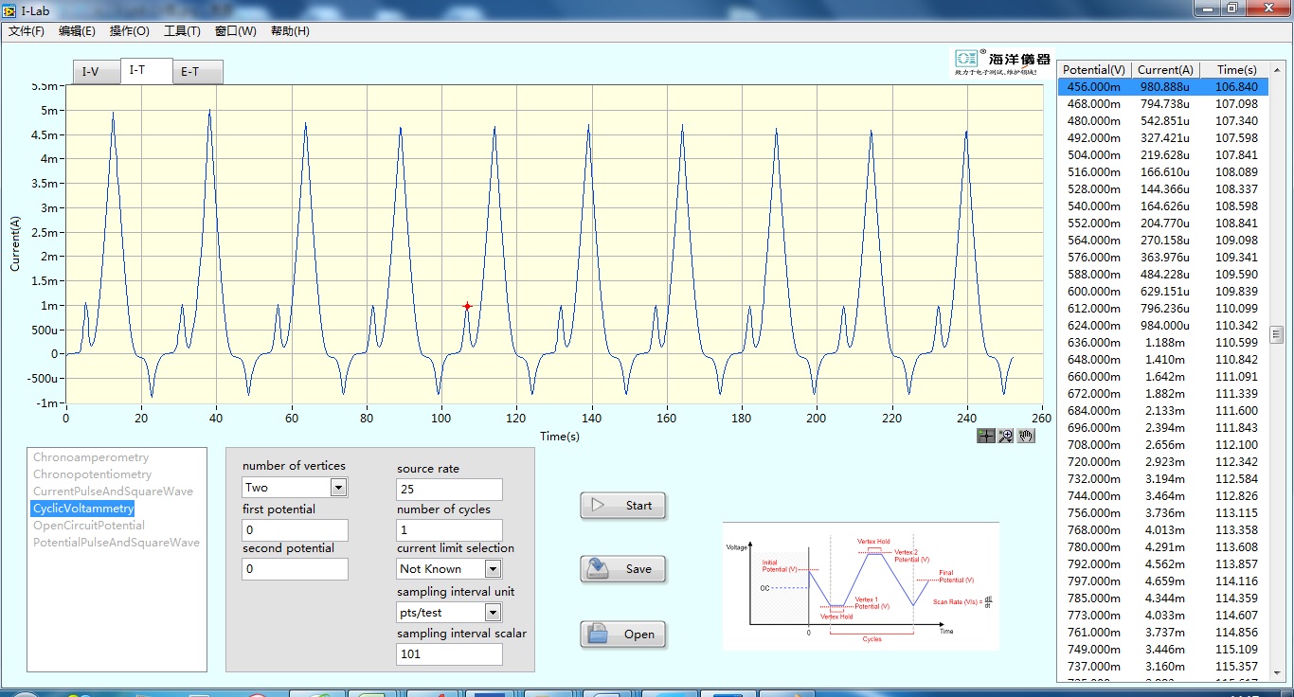The width and height of the screenshot is (1294, 697).
Task: Click the data table scrollbar thumb
Action: 1276,334
